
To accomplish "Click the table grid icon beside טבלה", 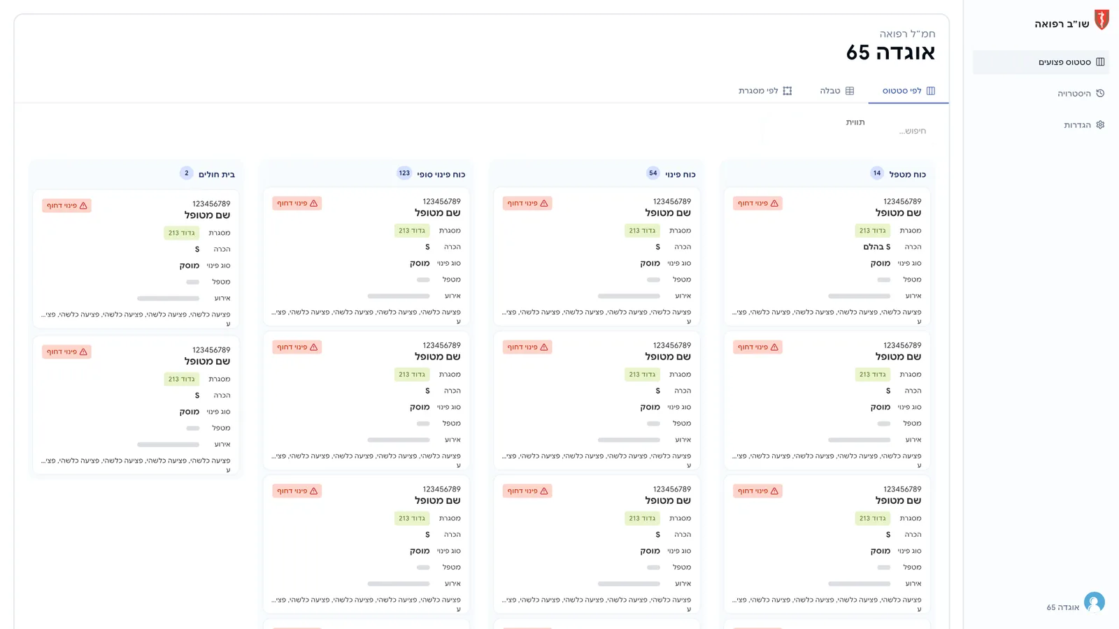I will pos(850,91).
